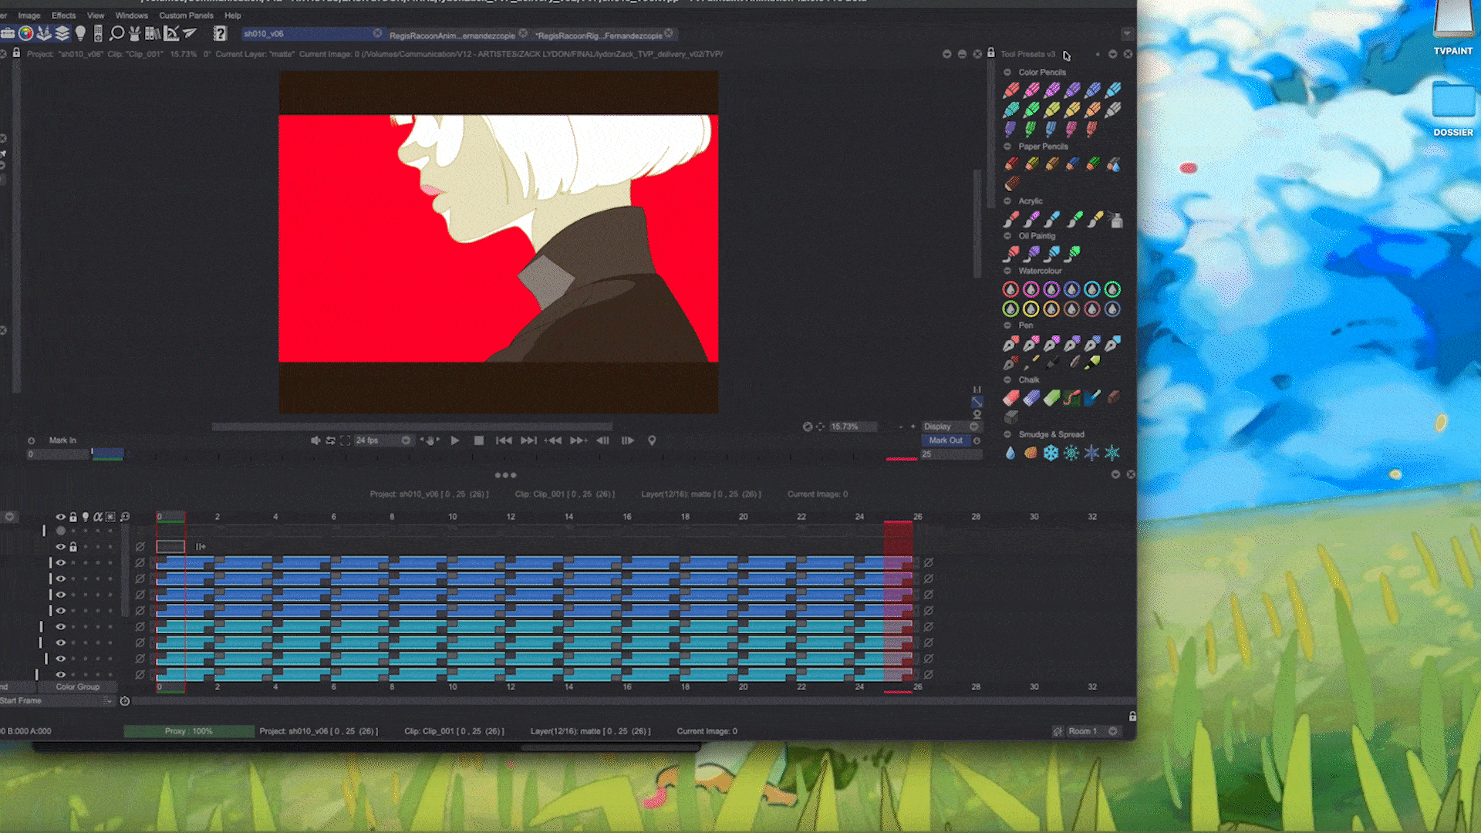Select the cyan color pencil in first row
Screen dimensions: 1481x833
click(1113, 90)
